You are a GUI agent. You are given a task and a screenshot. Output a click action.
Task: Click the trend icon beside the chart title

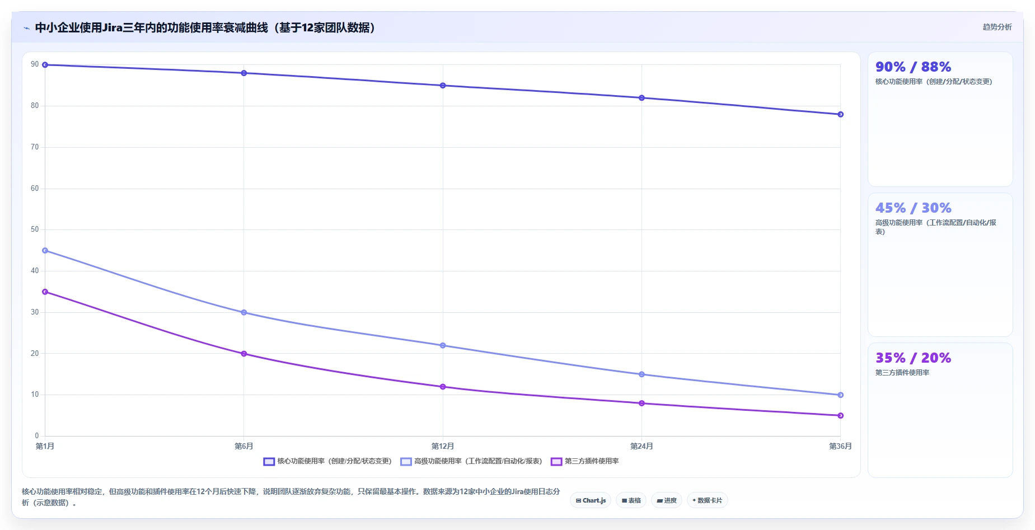(x=26, y=28)
